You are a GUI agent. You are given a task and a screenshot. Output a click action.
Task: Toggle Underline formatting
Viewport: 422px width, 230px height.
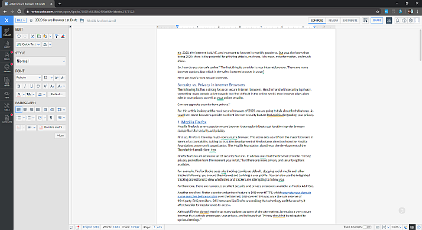pos(32,86)
